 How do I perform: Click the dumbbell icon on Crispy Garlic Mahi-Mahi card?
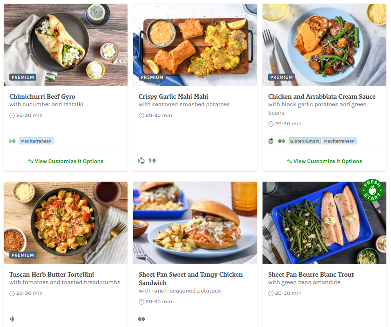coord(152,161)
